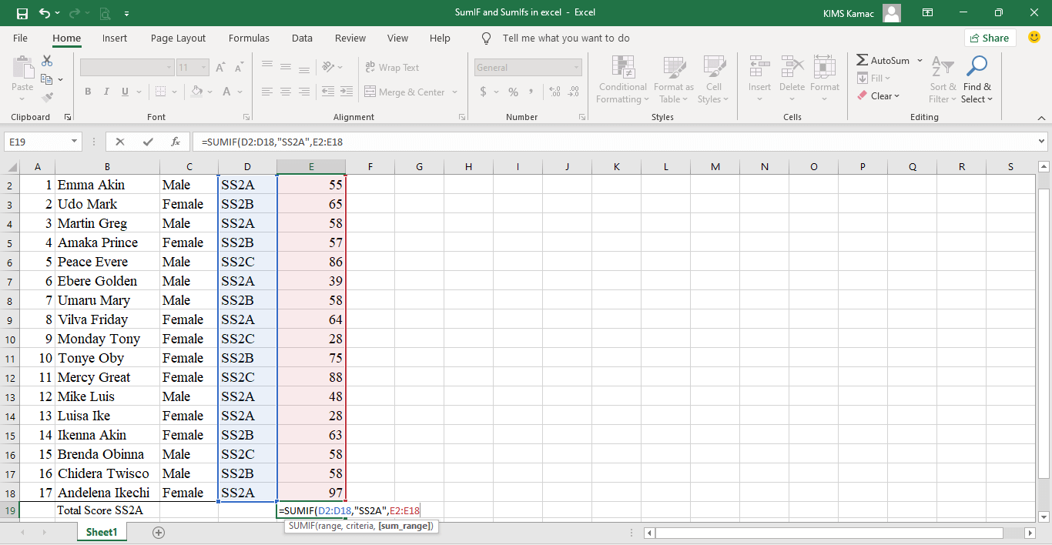Open the Merge & Center dropdown arrow
1052x545 pixels.
(456, 92)
